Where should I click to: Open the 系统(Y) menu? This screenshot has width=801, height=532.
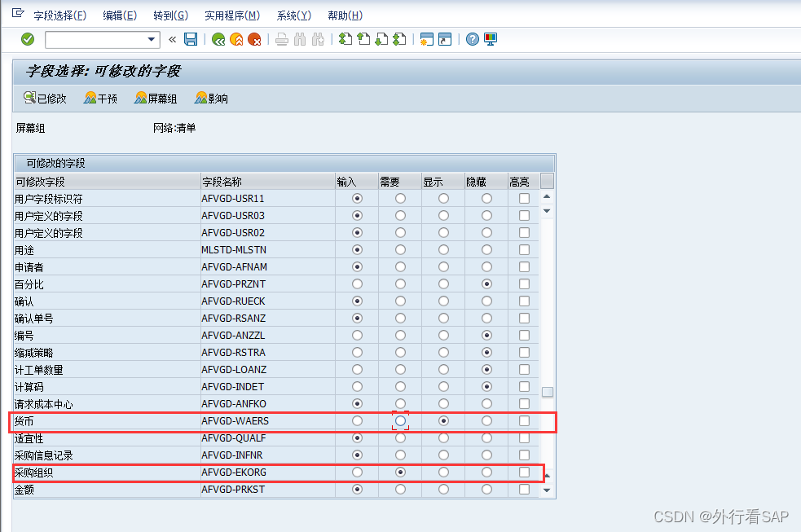tap(293, 15)
